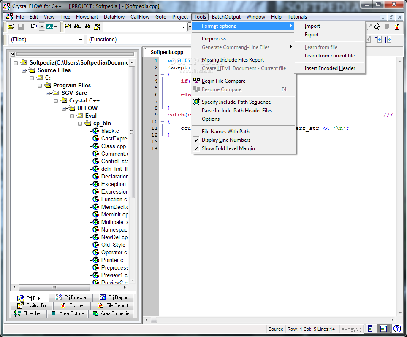Click the status bar calendar-style window icon
This screenshot has width=407, height=337.
click(383, 329)
